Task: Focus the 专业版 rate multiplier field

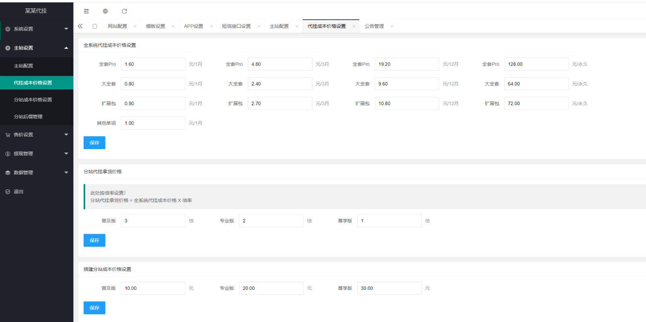Action: (271, 221)
